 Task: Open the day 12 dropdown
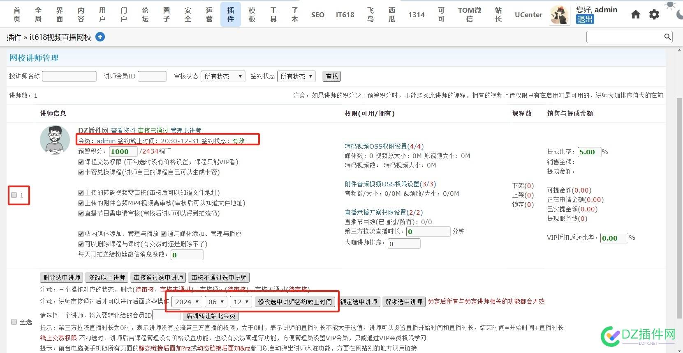[x=241, y=302]
